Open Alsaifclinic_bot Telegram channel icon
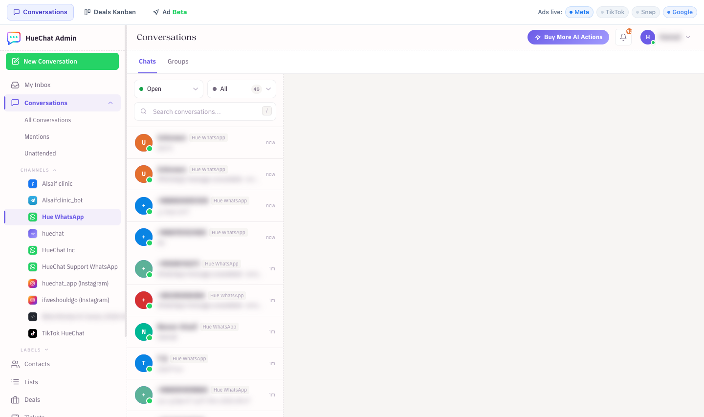Viewport: 704px width, 417px height. point(33,200)
